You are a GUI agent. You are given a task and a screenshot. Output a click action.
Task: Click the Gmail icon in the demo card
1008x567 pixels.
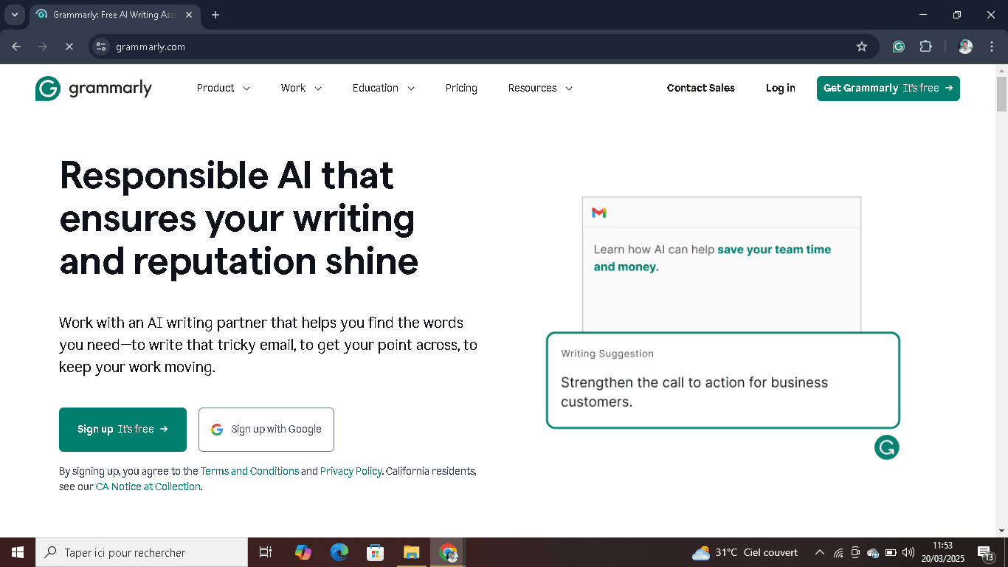[x=598, y=213]
